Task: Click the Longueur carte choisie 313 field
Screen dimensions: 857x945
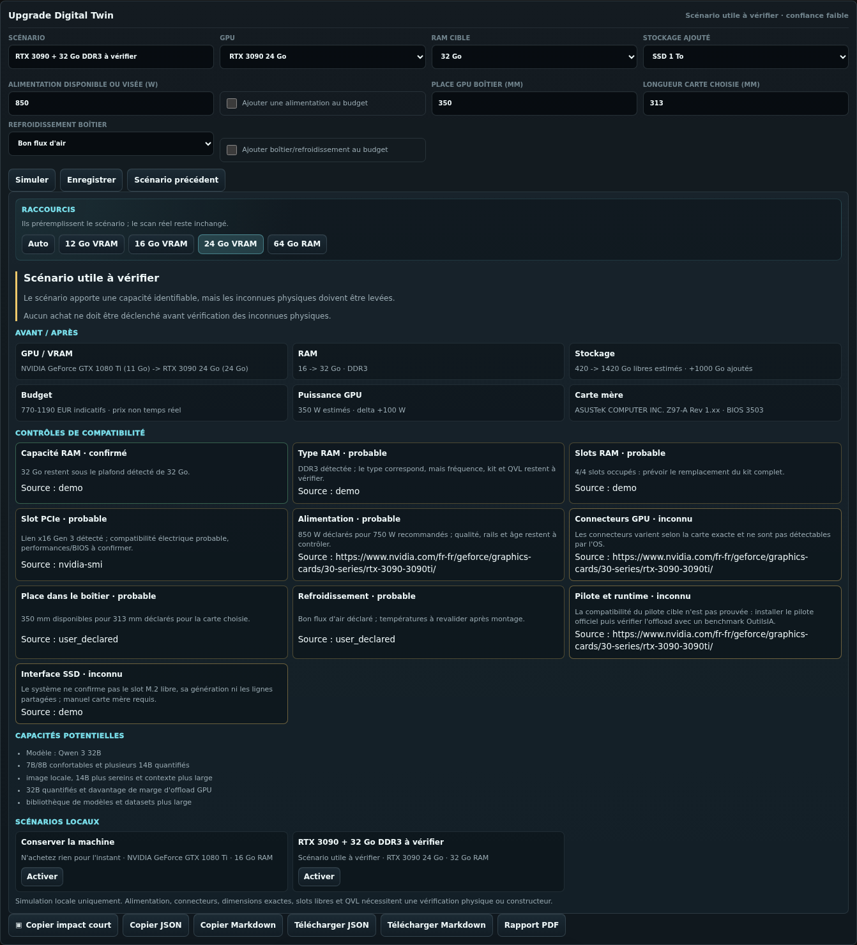Action: pos(745,103)
